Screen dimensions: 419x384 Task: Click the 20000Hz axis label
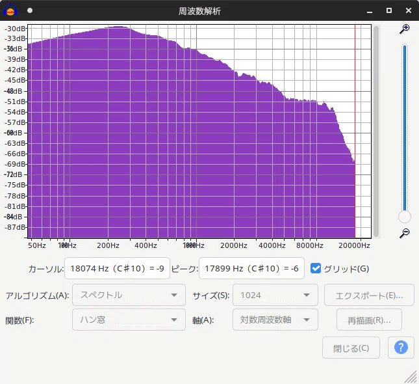pyautogui.click(x=354, y=245)
